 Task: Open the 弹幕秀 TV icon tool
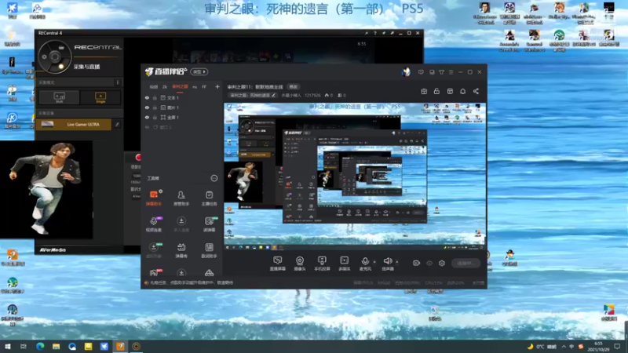tap(181, 250)
